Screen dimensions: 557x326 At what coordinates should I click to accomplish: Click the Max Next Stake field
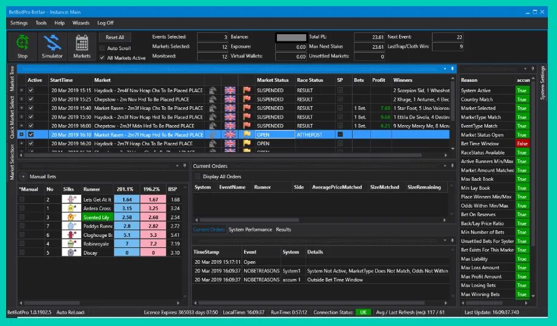click(x=369, y=46)
